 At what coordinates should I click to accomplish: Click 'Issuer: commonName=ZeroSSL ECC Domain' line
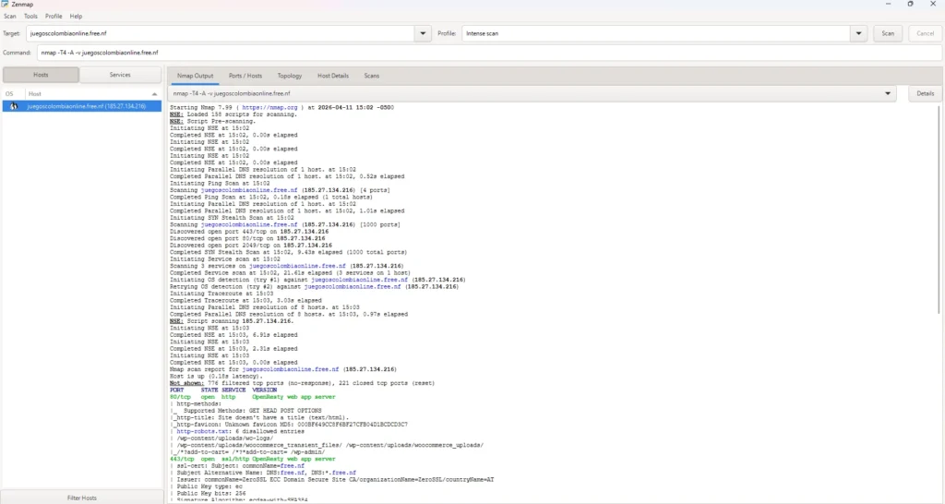(x=332, y=480)
